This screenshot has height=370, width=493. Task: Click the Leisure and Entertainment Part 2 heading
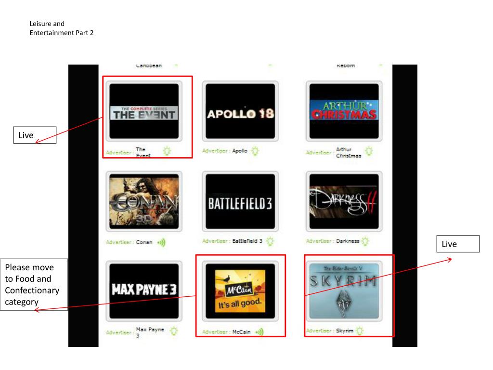pyautogui.click(x=62, y=28)
